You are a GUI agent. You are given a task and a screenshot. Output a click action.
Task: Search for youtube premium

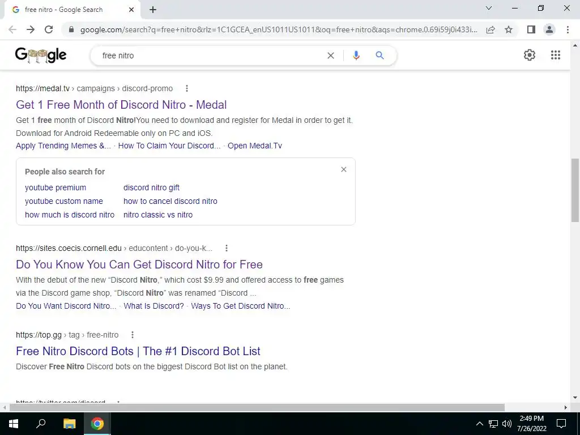coord(56,187)
